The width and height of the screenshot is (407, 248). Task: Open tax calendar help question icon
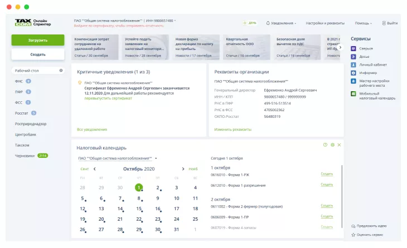coord(325,145)
